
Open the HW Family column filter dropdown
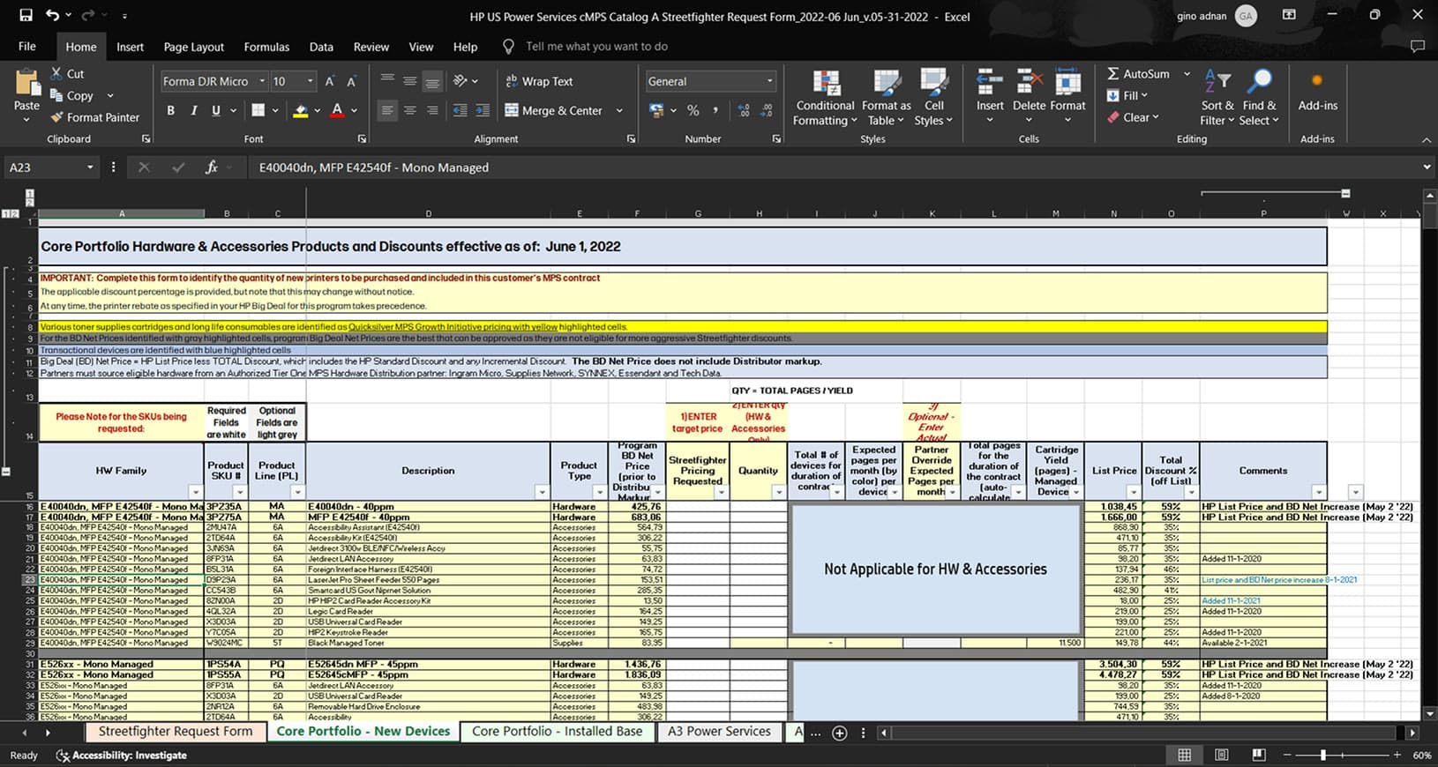pos(195,492)
